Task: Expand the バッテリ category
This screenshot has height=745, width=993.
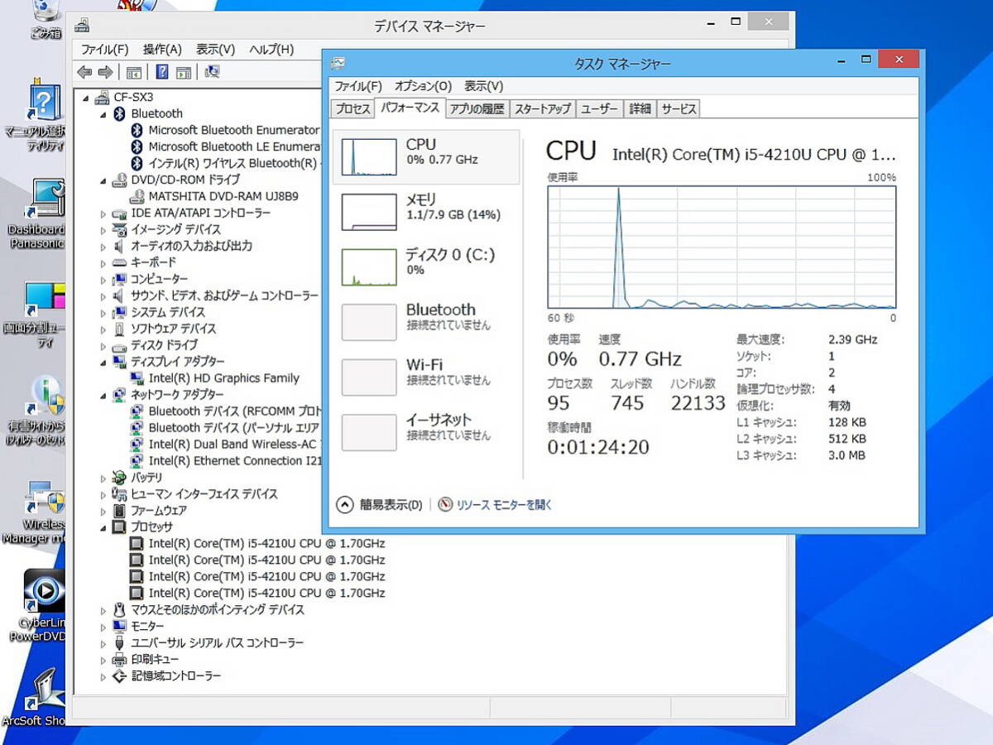Action: pos(103,478)
